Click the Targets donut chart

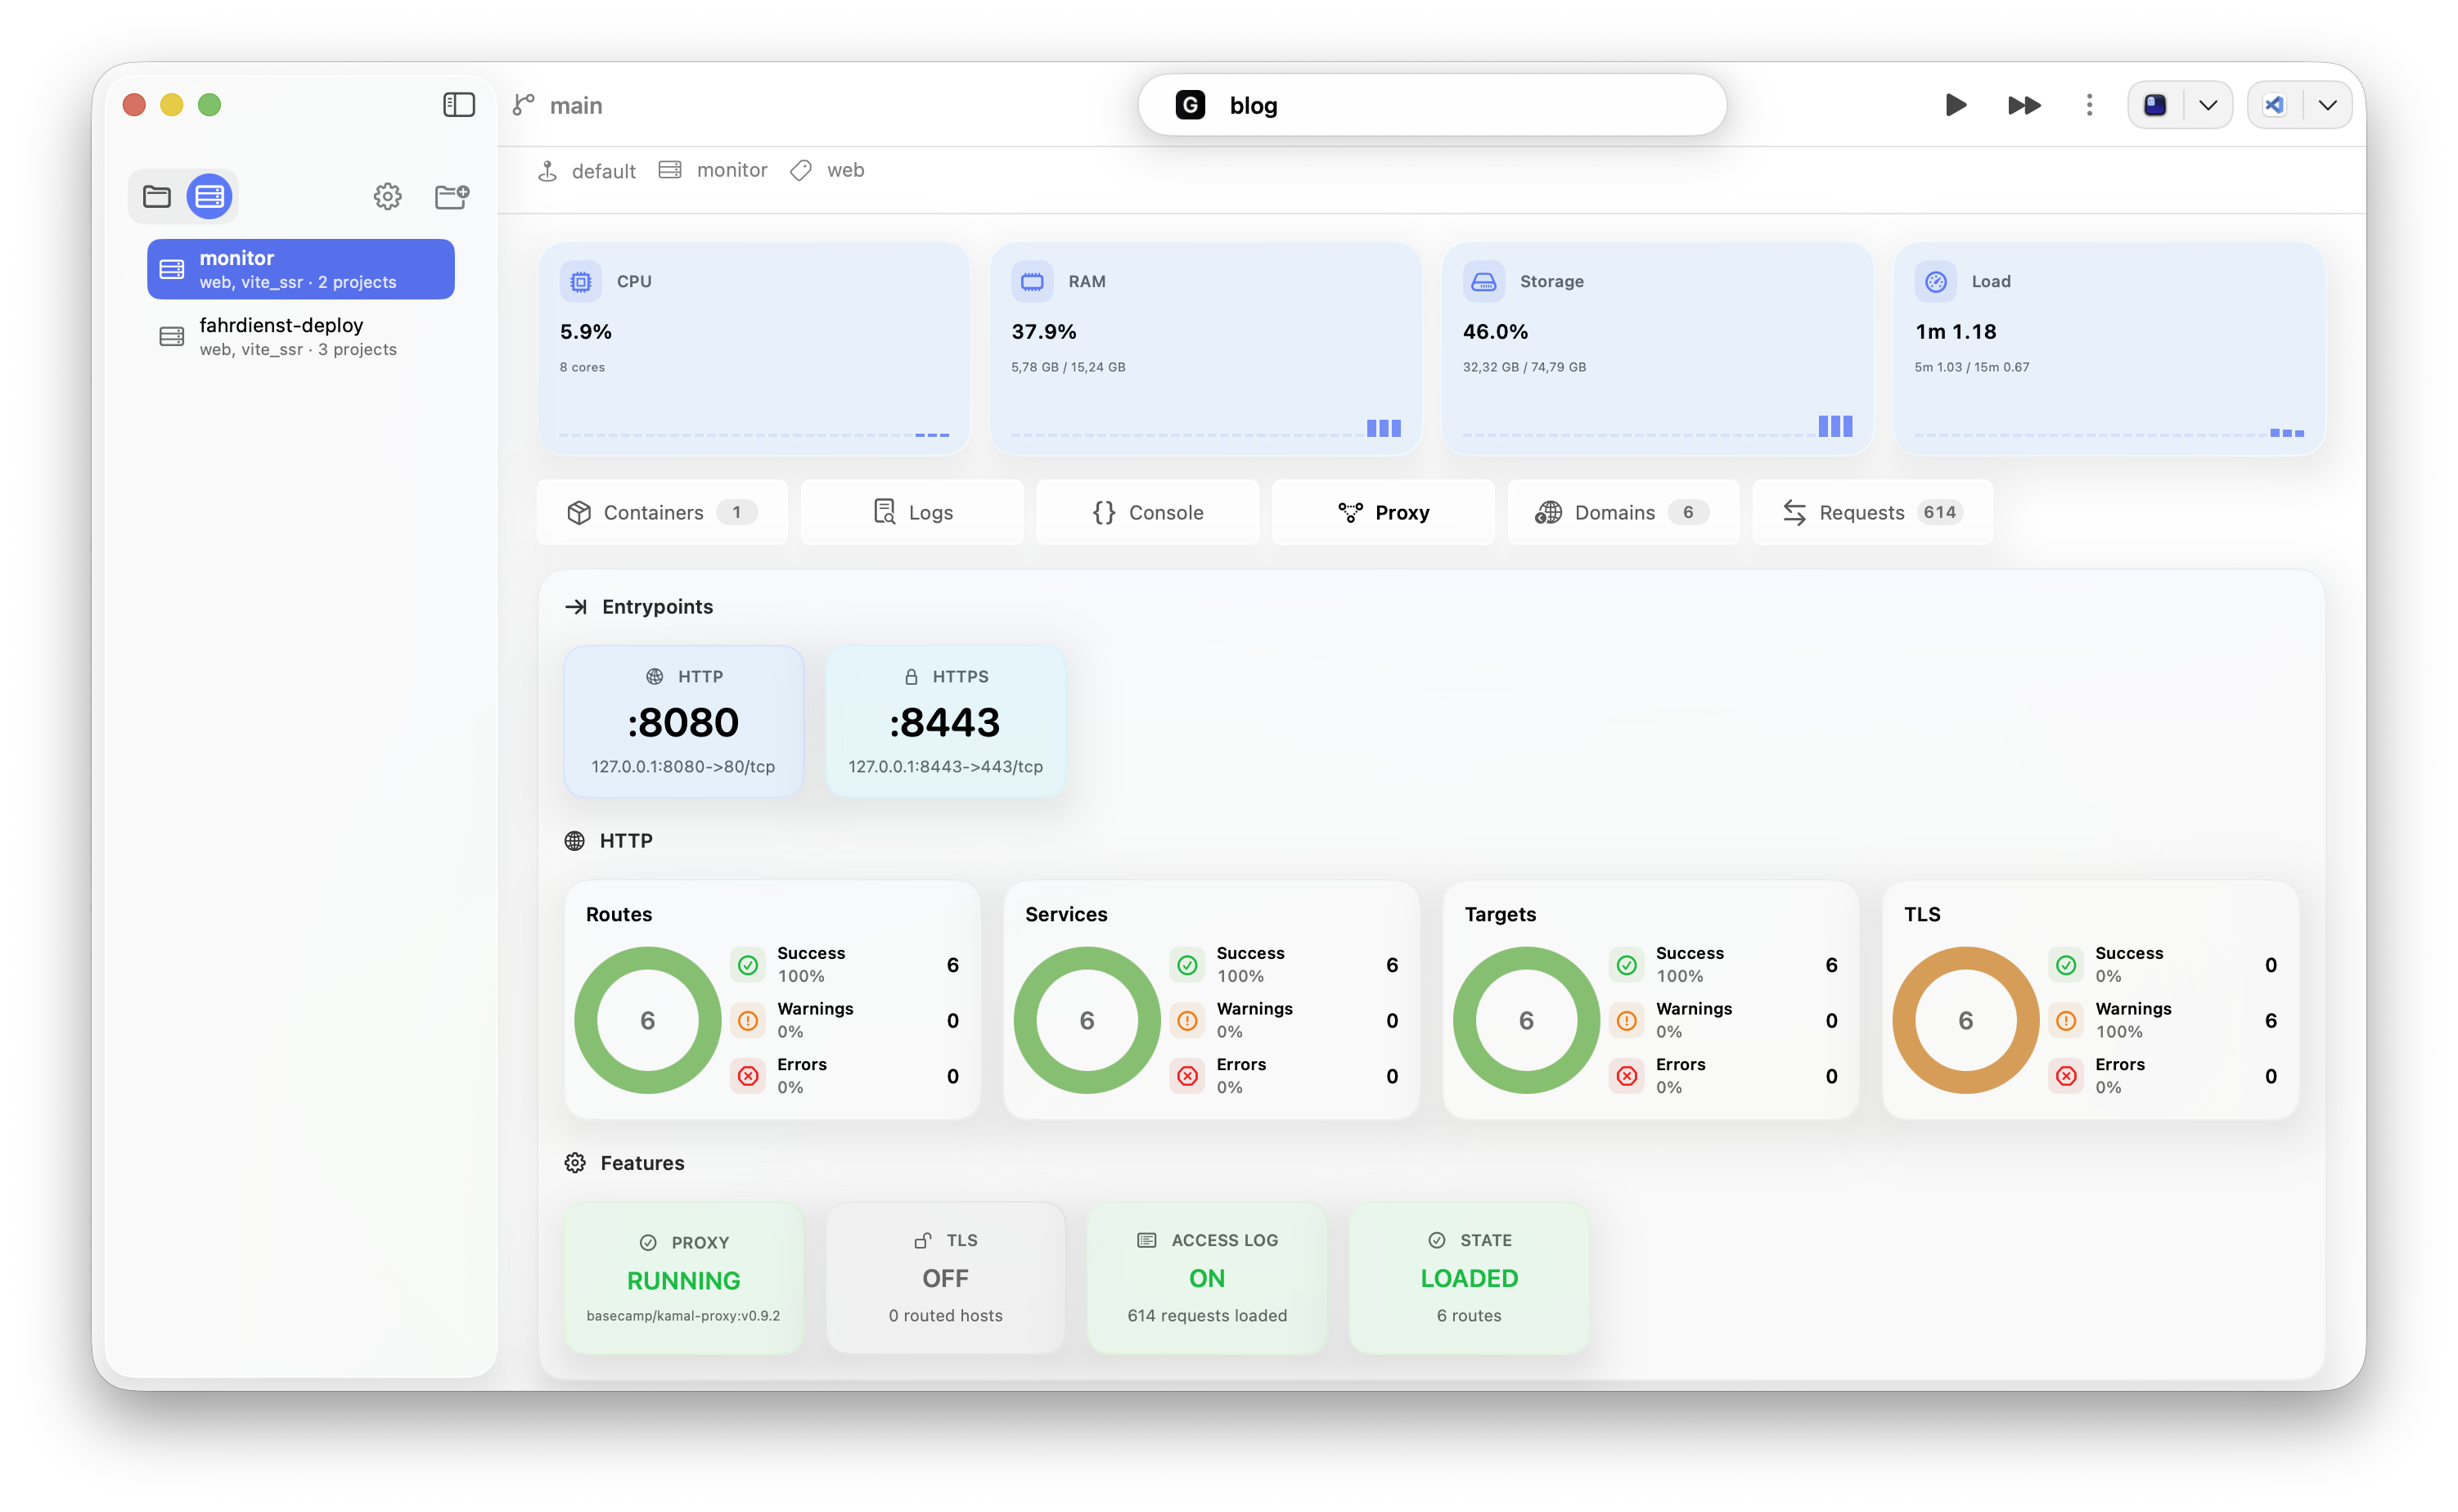[x=1526, y=1020]
